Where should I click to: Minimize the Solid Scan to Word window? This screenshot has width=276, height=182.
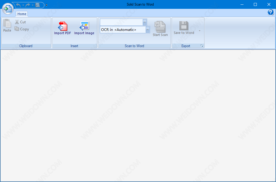click(242, 4)
